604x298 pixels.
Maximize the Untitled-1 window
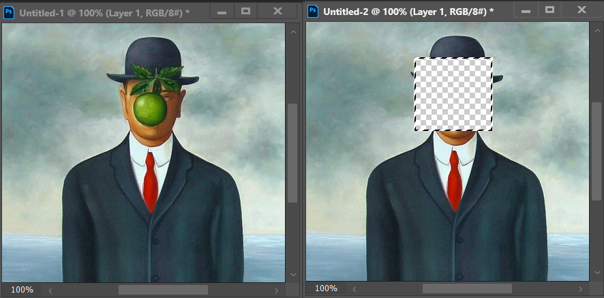pyautogui.click(x=246, y=11)
